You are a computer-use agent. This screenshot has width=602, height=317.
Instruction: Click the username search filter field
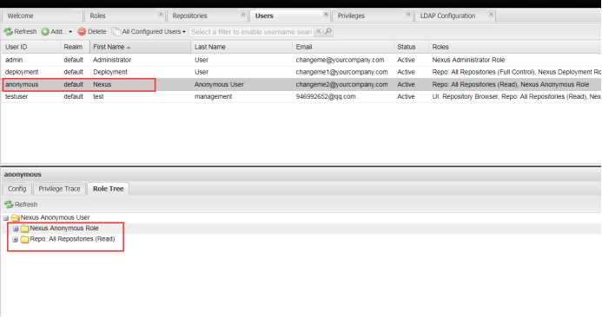pos(252,32)
